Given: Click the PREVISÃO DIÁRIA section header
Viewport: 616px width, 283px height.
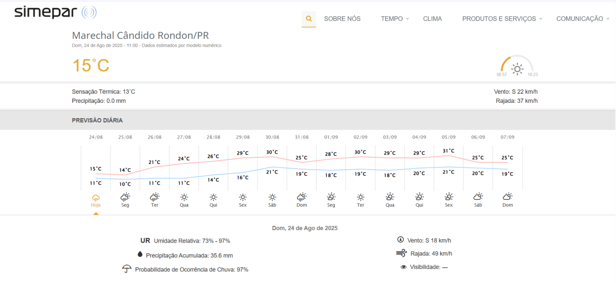Looking at the screenshot, I should [97, 120].
